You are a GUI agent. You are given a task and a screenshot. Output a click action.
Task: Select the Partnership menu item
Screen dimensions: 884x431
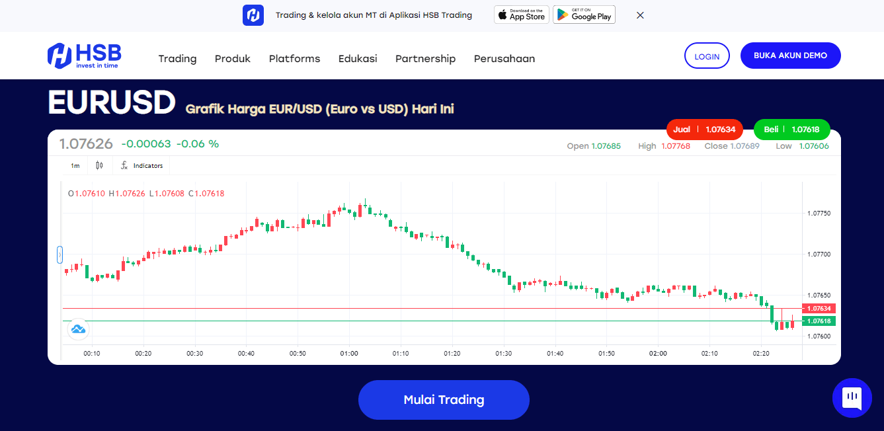[x=425, y=58]
